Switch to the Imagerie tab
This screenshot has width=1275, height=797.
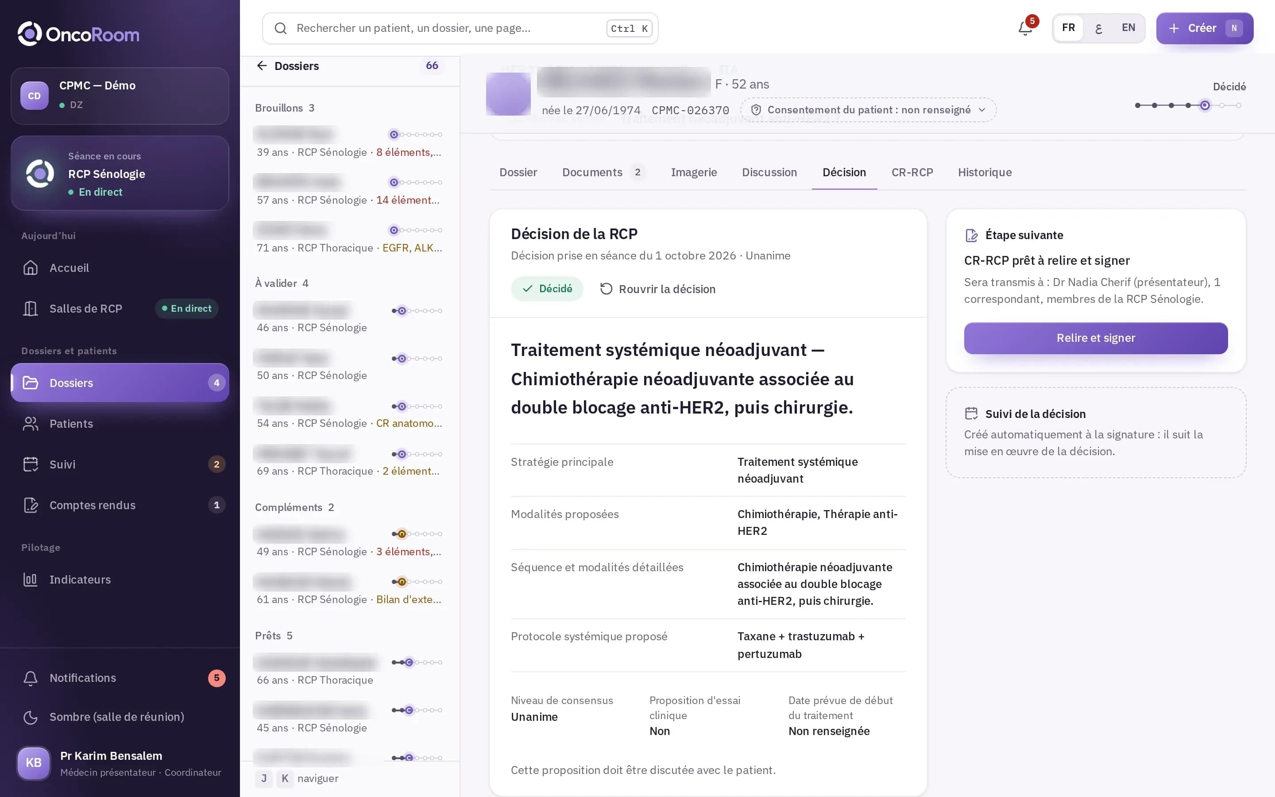pos(694,172)
